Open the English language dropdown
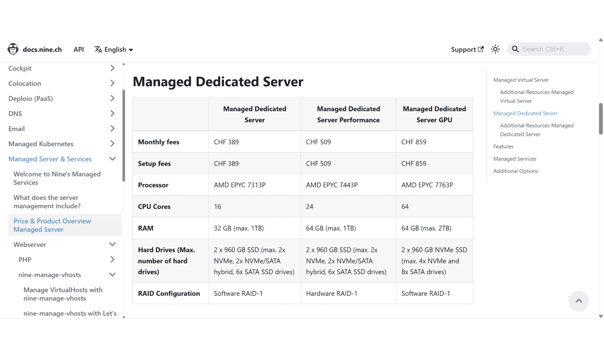The height and width of the screenshot is (340, 604). (114, 49)
